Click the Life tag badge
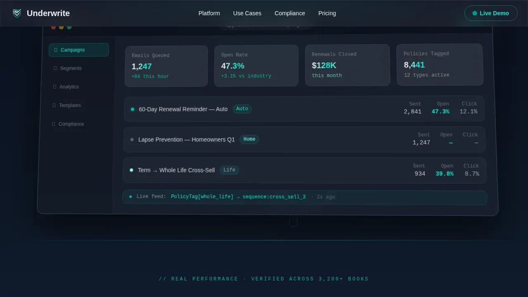The height and width of the screenshot is (297, 528). pos(229,170)
